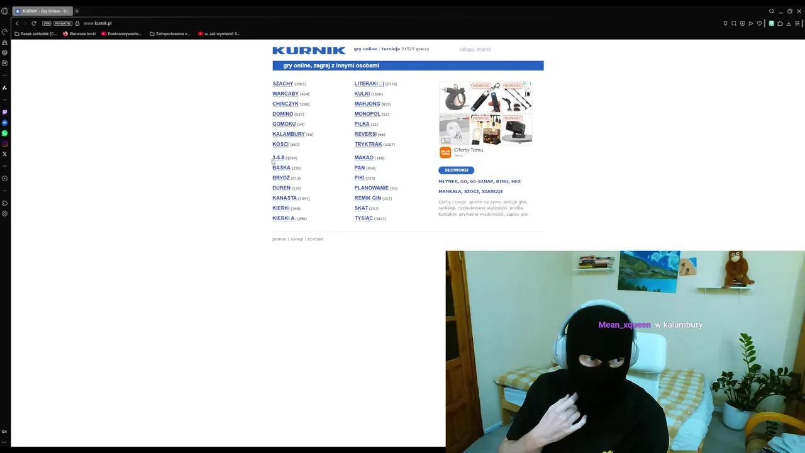Click the send/flow arrow toolbar icon
The image size is (805, 453).
coord(750,23)
